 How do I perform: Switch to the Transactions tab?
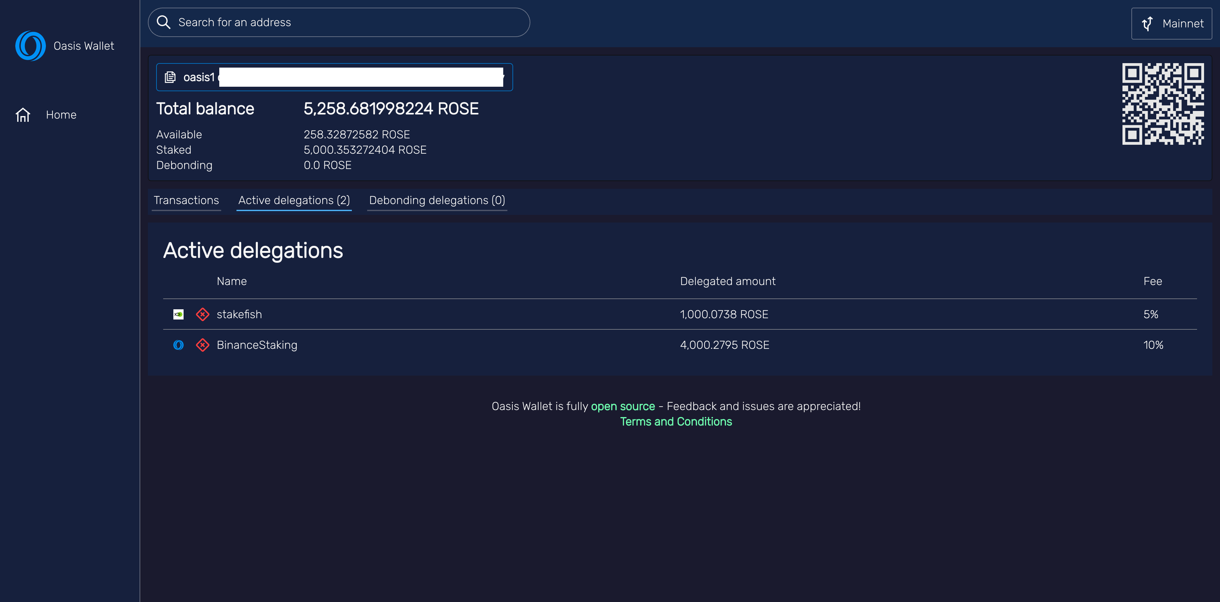click(186, 200)
